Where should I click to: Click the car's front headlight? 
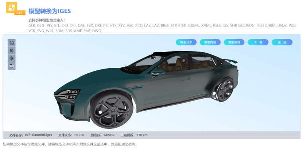pyautogui.click(x=69, y=93)
